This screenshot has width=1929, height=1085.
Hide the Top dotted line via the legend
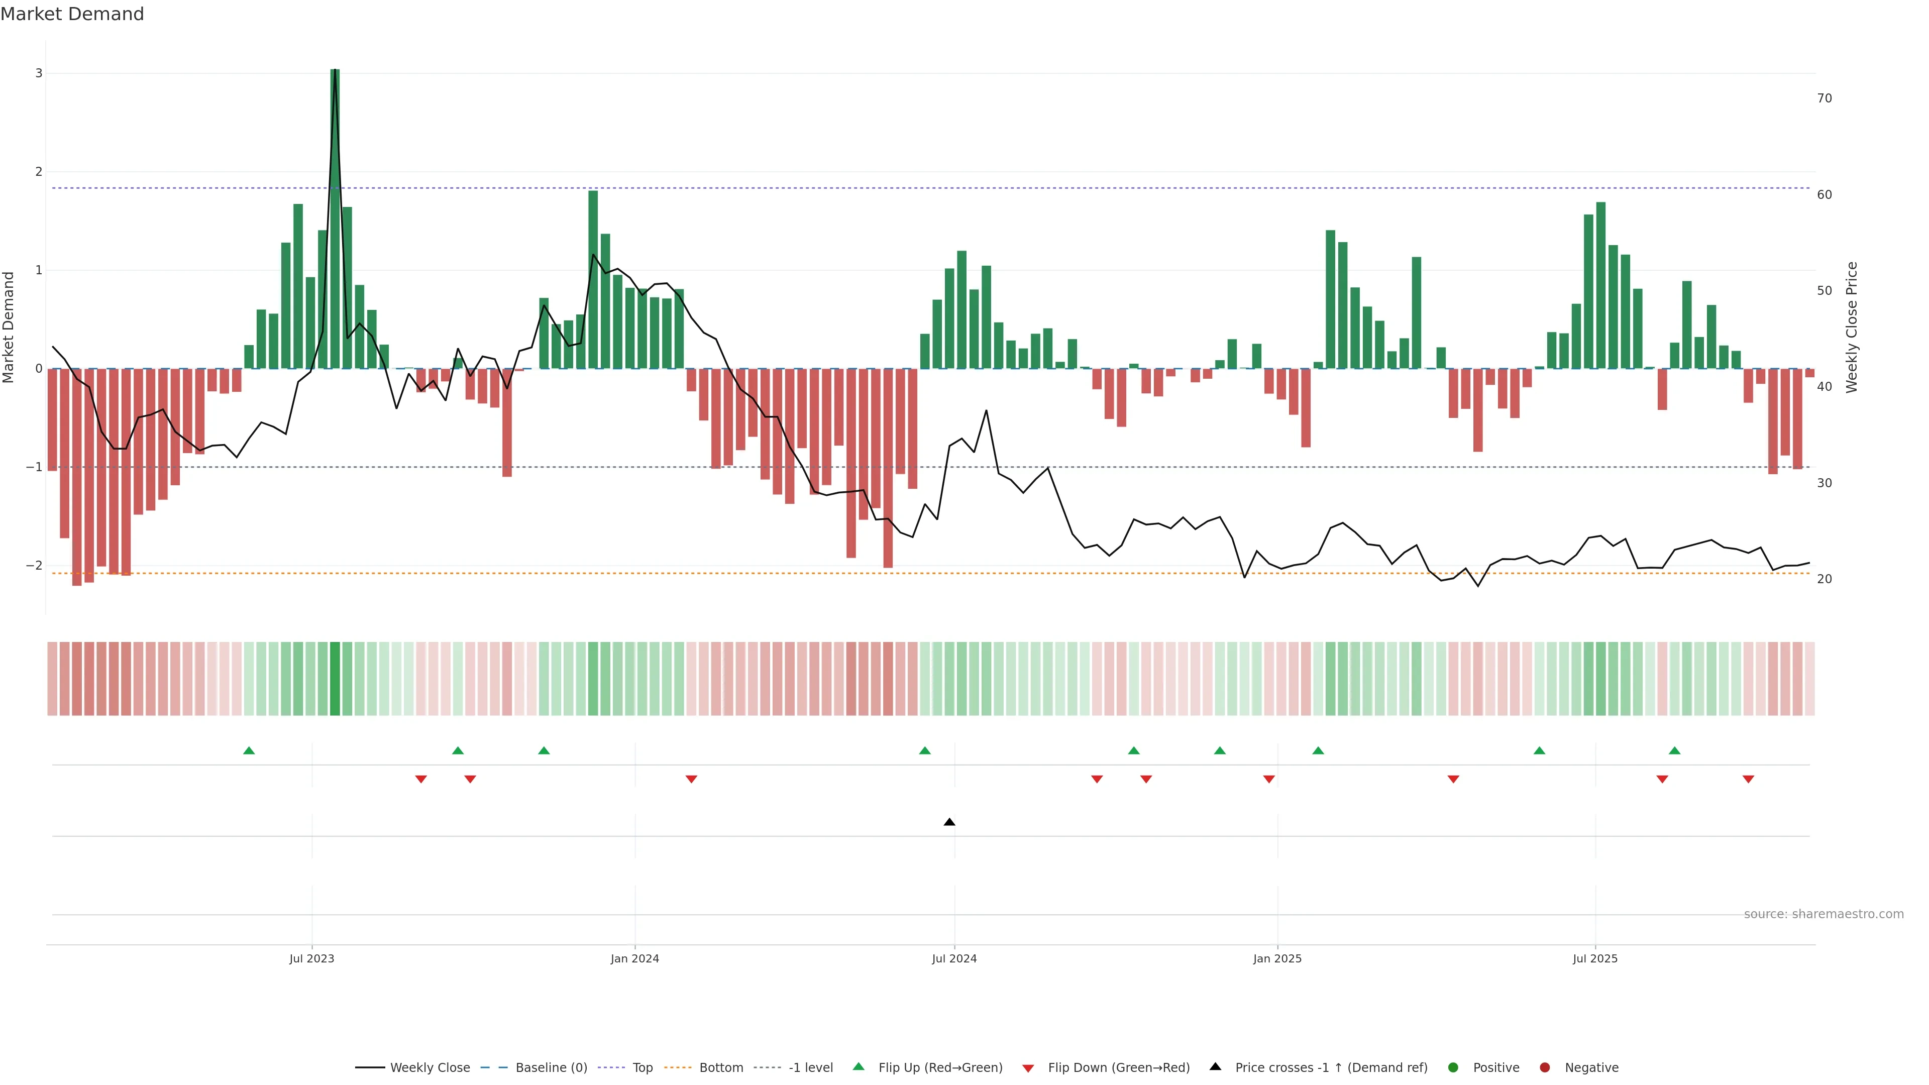point(642,1067)
